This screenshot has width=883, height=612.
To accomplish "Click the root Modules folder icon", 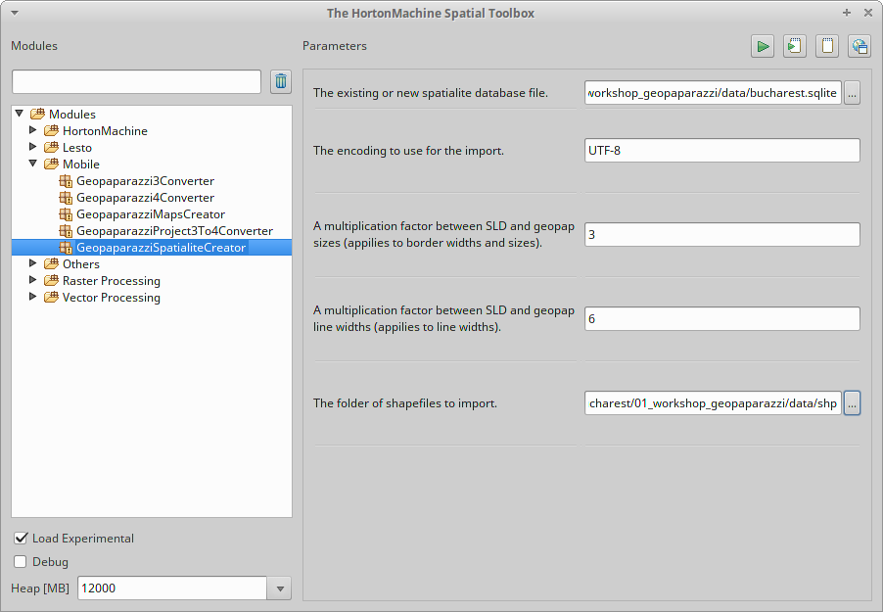I will (38, 114).
